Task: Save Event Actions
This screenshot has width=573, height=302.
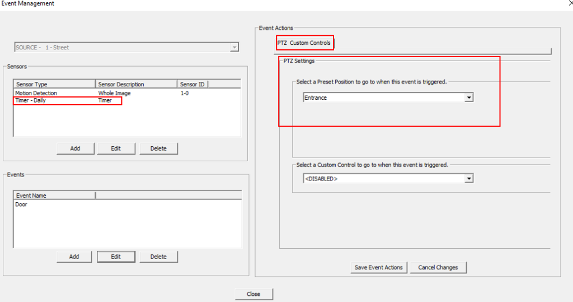Action: [x=379, y=268]
